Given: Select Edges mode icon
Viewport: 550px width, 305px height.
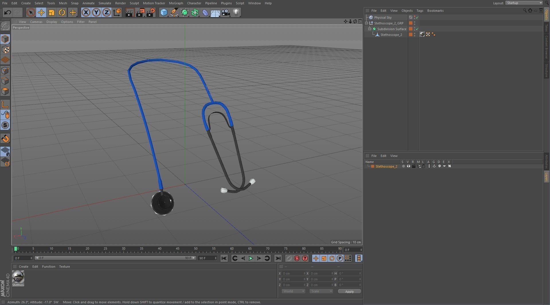Looking at the screenshot, I should (5, 81).
